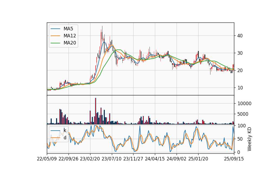Click the Weekly KD axis label

pyautogui.click(x=249, y=139)
